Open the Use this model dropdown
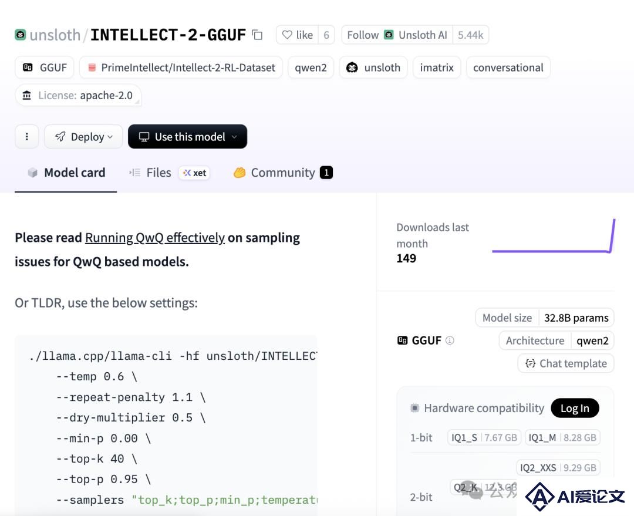634x516 pixels. 188,137
